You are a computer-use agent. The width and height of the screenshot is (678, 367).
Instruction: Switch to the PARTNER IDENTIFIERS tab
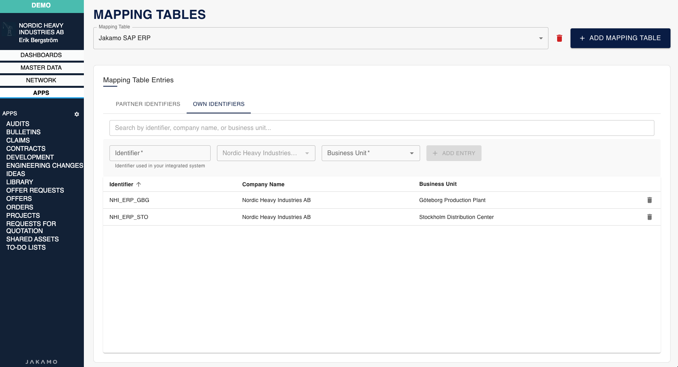148,104
